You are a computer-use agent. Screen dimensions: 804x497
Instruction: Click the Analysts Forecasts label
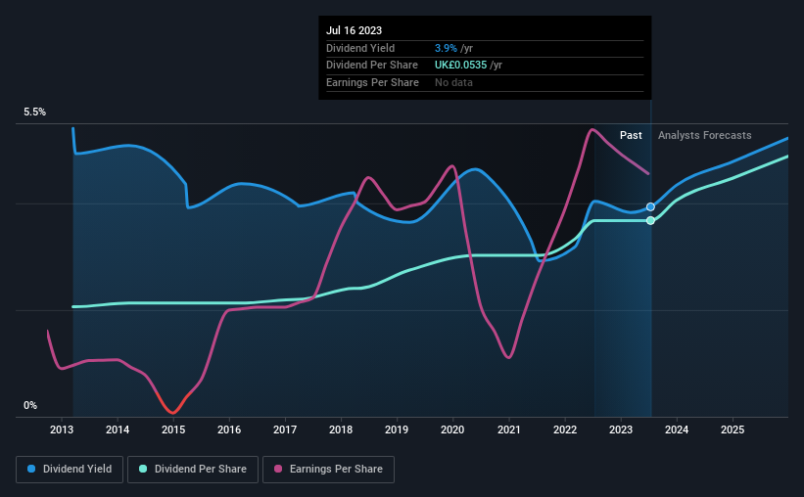704,135
